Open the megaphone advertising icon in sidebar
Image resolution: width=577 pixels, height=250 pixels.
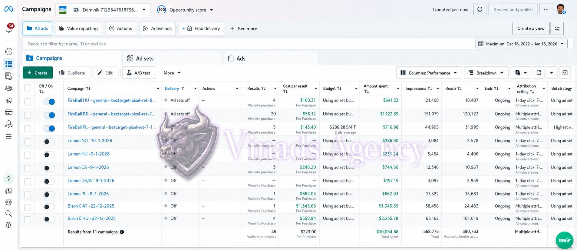pyautogui.click(x=9, y=100)
